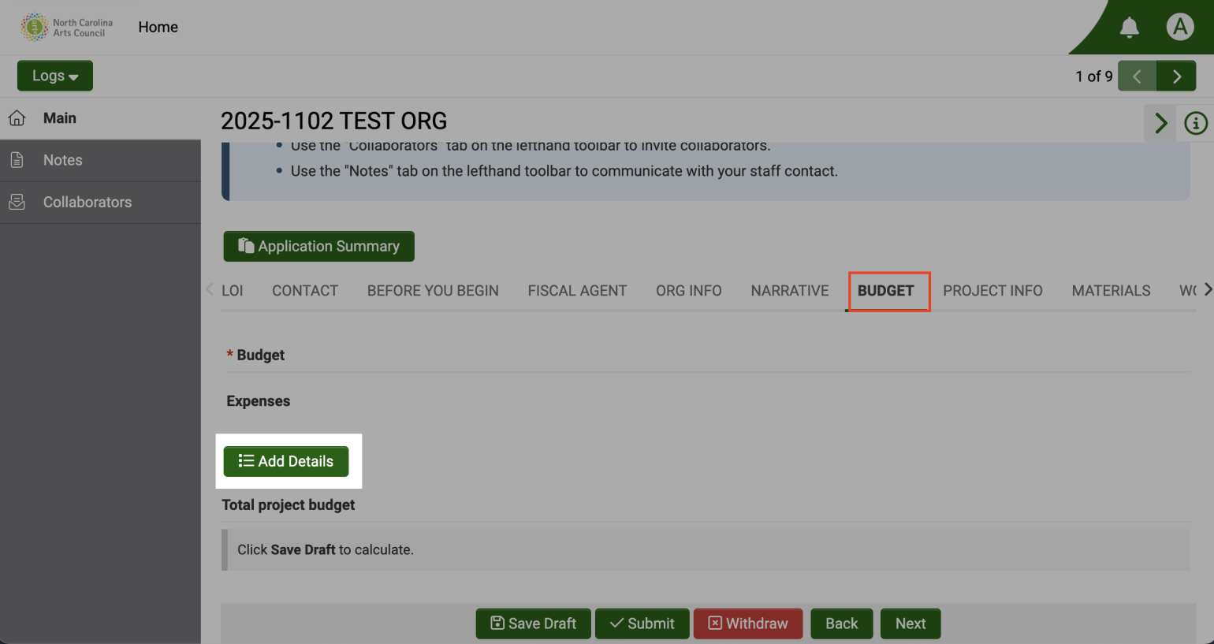Screen dimensions: 1214x644
Task: Go to the Home page link
Action: 158,27
